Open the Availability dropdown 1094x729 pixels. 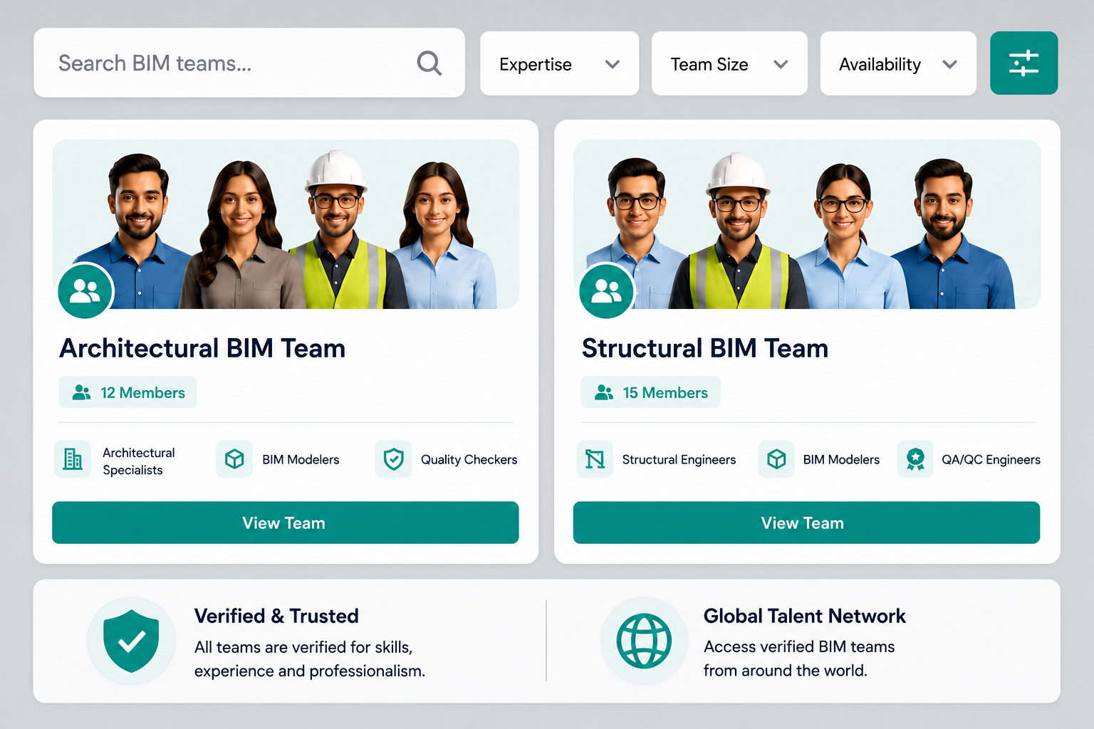tap(898, 63)
